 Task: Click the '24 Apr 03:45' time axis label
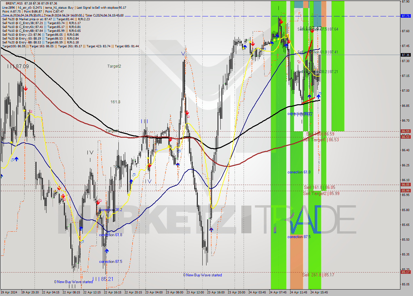pyautogui.click(x=257, y=292)
